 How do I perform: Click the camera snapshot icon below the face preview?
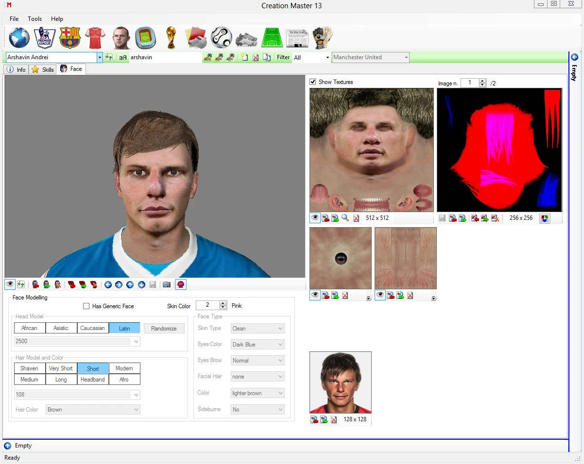click(x=167, y=284)
